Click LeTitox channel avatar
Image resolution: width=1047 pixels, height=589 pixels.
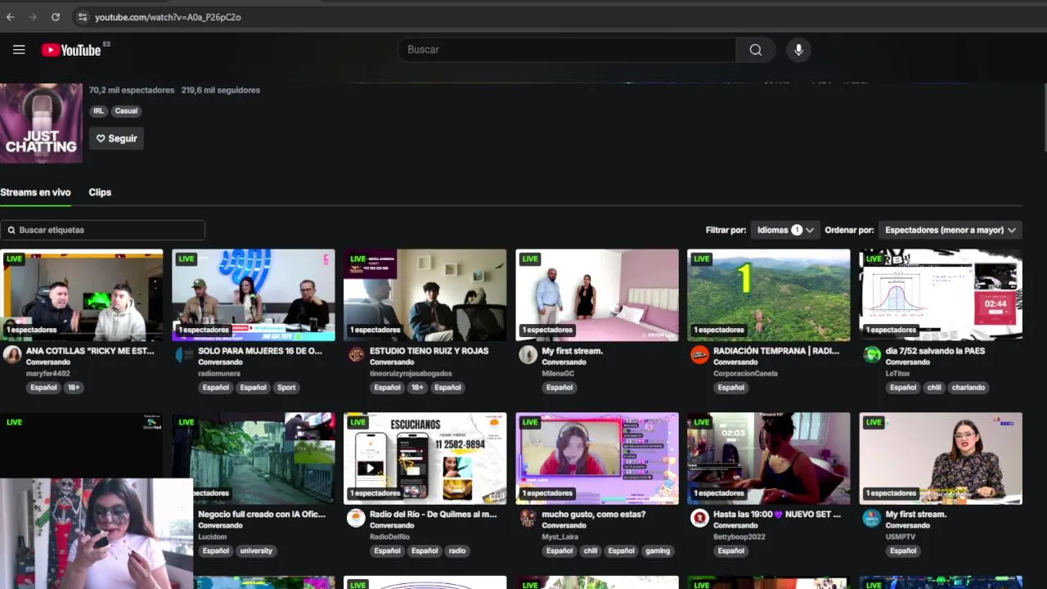(x=871, y=354)
